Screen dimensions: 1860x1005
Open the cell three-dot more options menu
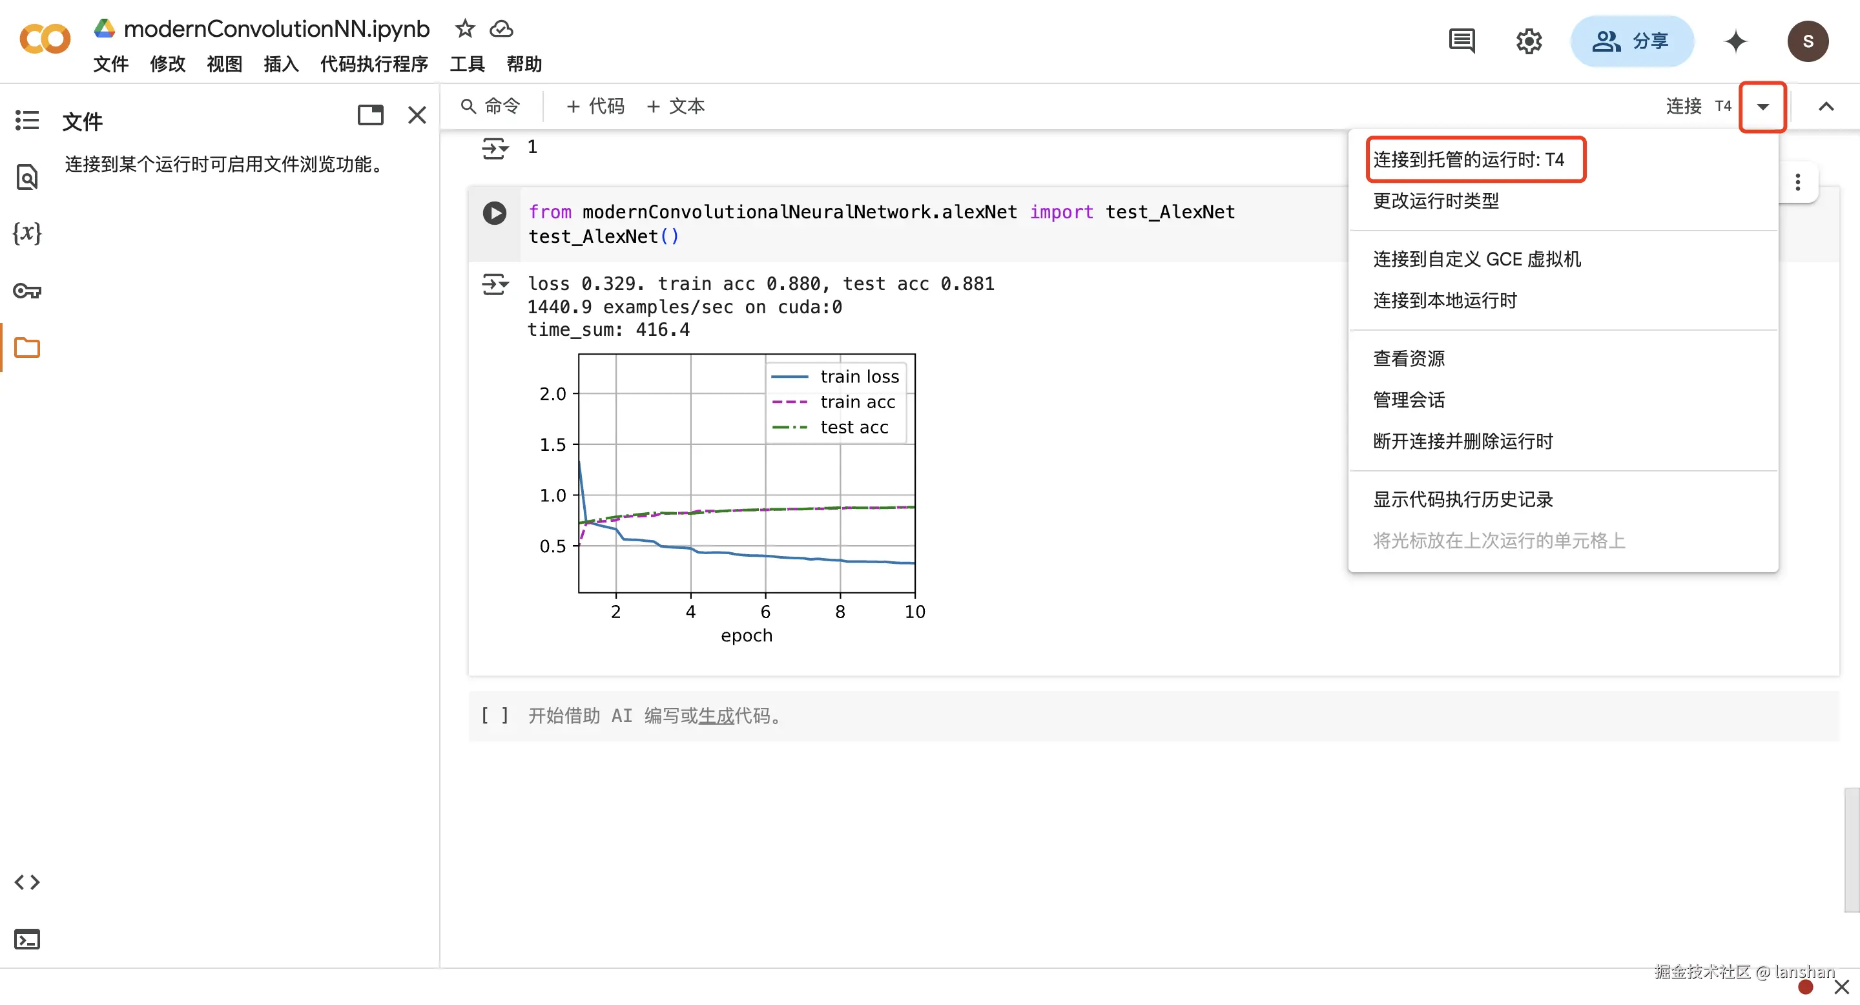(1797, 182)
